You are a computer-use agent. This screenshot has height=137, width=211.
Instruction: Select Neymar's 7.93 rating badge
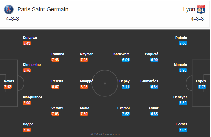click(x=84, y=59)
